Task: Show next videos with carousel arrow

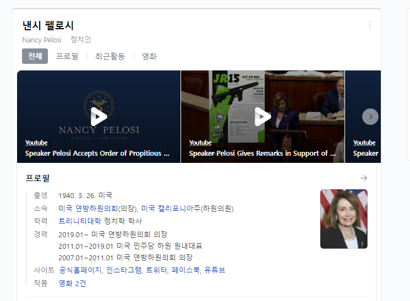Action: tap(370, 117)
